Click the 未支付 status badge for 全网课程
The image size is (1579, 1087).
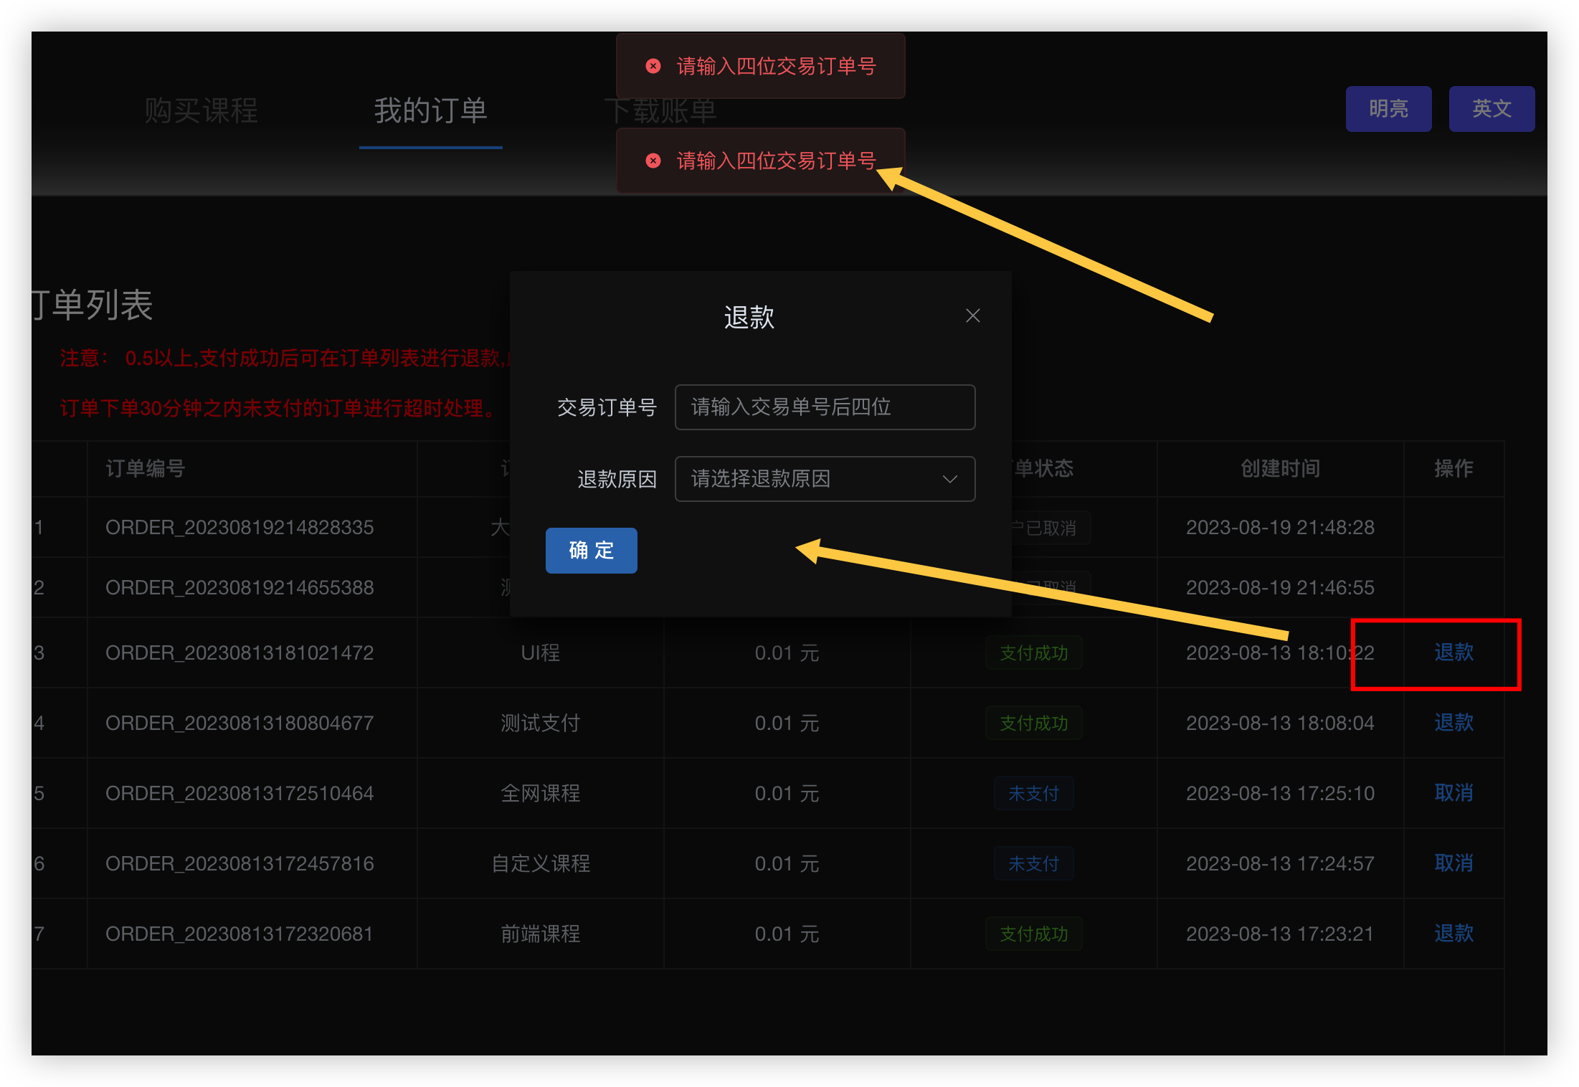click(x=1033, y=793)
